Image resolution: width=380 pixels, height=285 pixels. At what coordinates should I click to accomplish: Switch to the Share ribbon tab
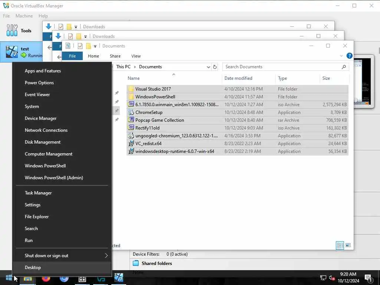(x=115, y=56)
